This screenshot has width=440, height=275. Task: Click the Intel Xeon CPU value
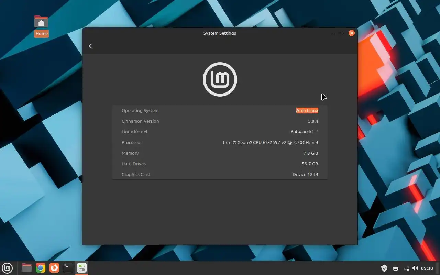(x=271, y=142)
